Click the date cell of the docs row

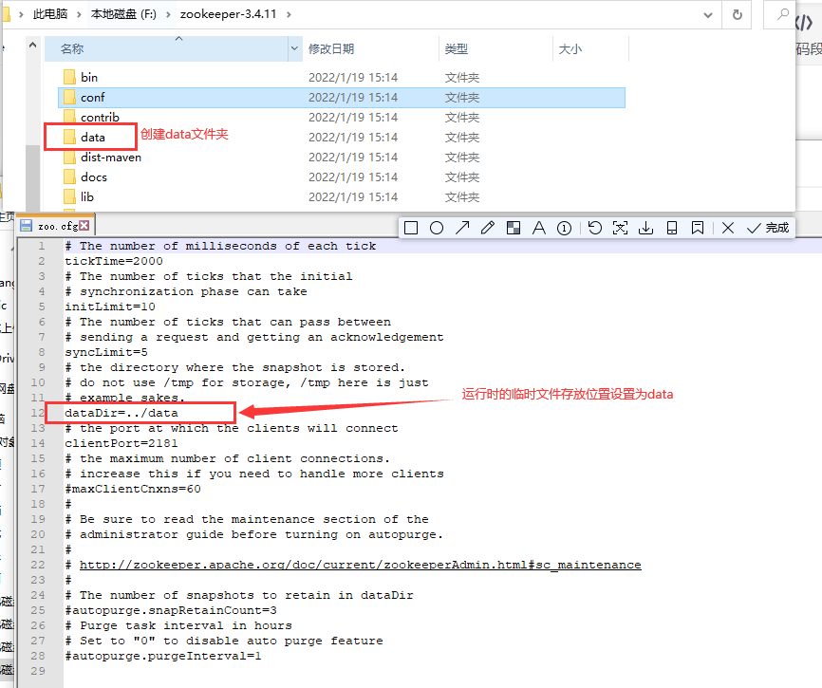353,177
